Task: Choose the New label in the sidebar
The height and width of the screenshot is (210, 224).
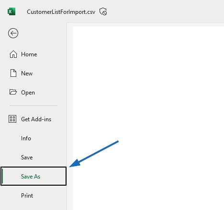Action: 27,73
